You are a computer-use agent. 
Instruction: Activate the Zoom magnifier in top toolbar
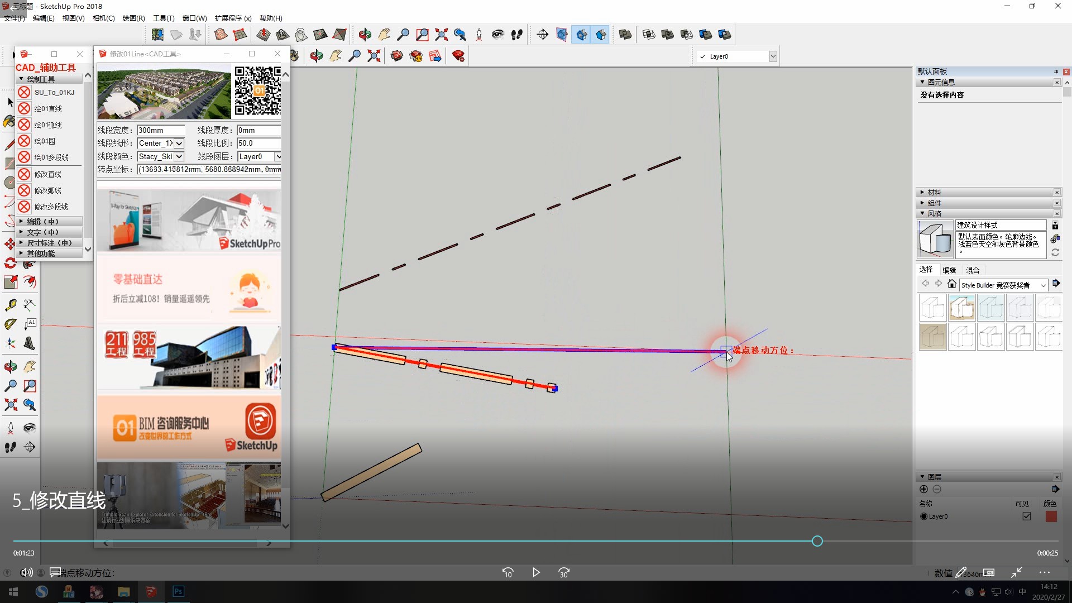click(403, 35)
